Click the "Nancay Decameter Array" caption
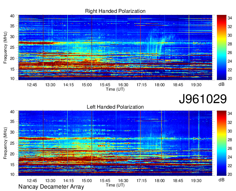The width and height of the screenshot is (236, 191). pyautogui.click(x=51, y=187)
